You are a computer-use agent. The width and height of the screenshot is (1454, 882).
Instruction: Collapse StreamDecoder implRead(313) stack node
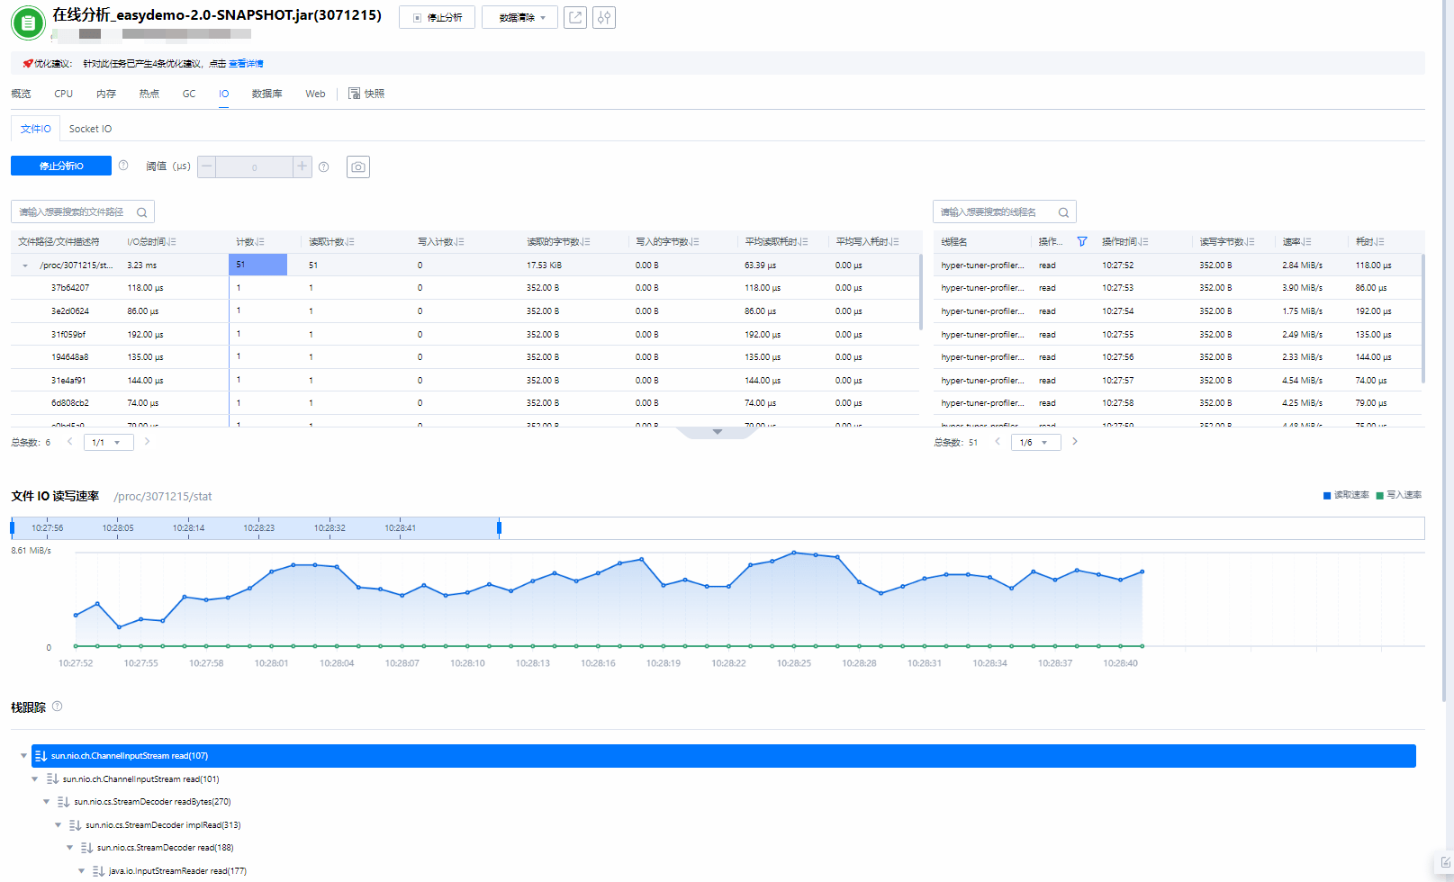pos(59,825)
